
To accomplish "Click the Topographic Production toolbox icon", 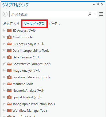I will tap(9, 104).
